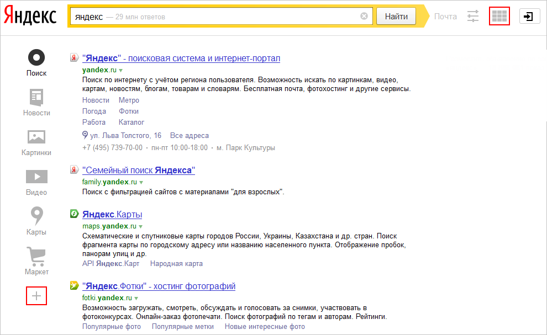547x335 pixels.
Task: Open the Новости sidebar icon
Action: pyautogui.click(x=36, y=97)
